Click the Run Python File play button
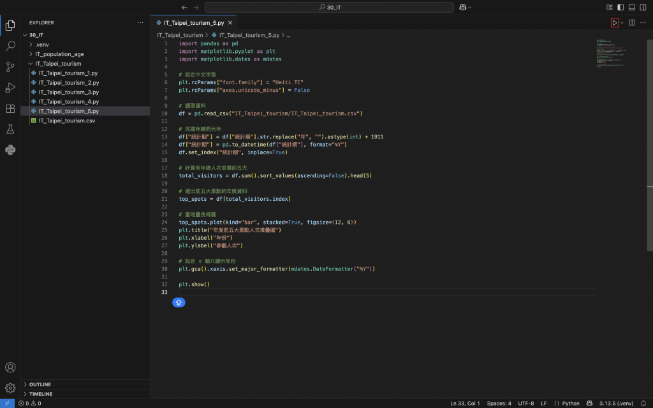 pos(615,23)
